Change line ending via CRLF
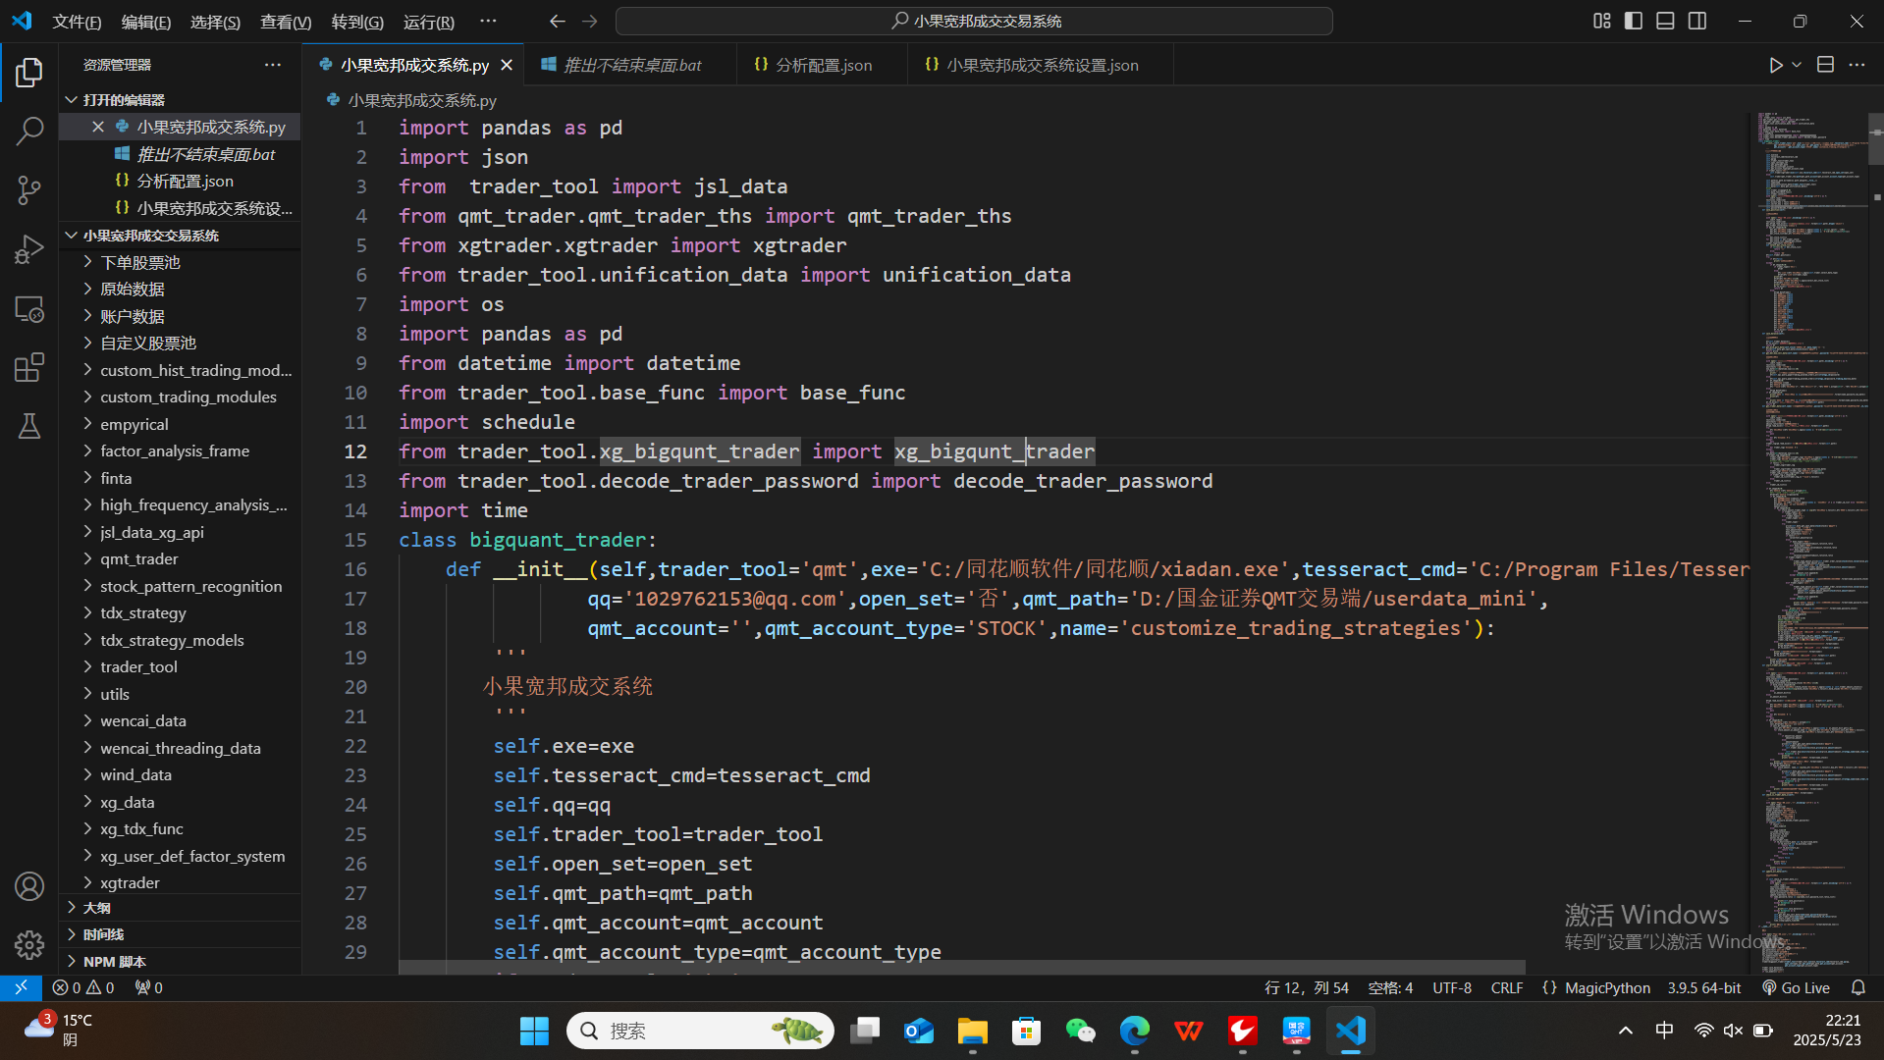Screen dimensions: 1884x1060 pos(1506,987)
